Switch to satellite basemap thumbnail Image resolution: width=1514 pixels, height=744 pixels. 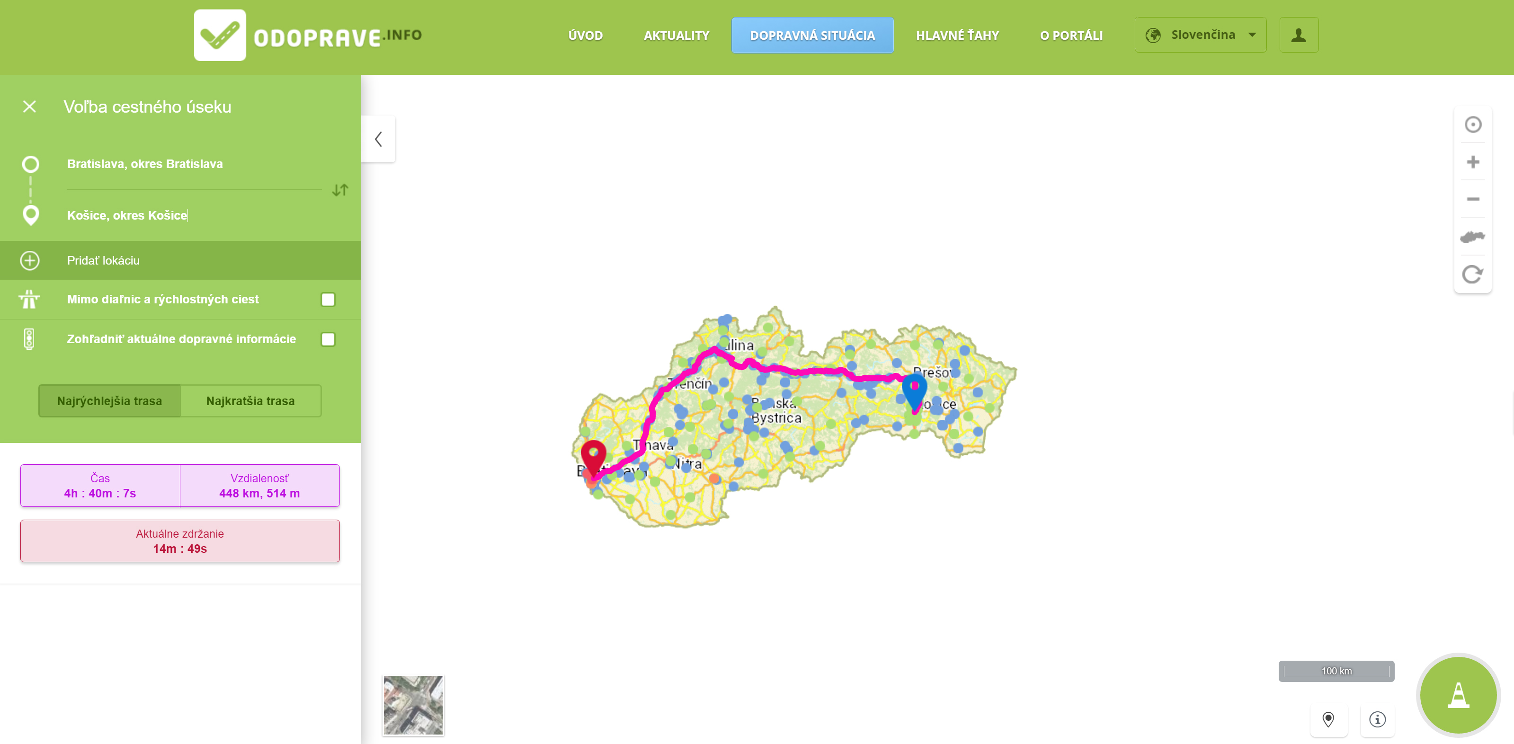pos(413,705)
